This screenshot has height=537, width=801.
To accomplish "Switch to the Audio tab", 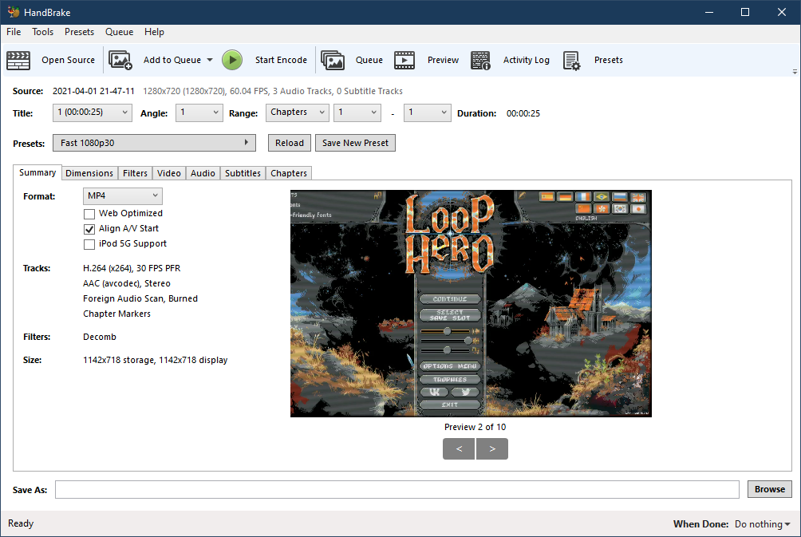I will pyautogui.click(x=203, y=173).
